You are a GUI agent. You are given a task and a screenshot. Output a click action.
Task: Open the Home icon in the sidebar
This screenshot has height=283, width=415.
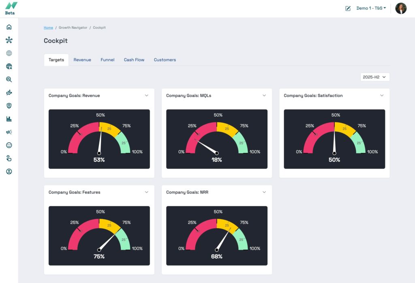9,27
